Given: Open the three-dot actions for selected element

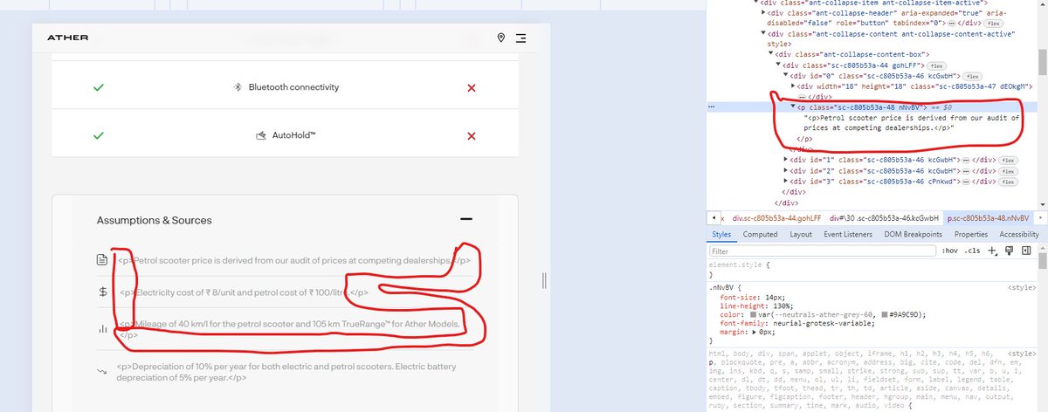Looking at the screenshot, I should click(713, 106).
